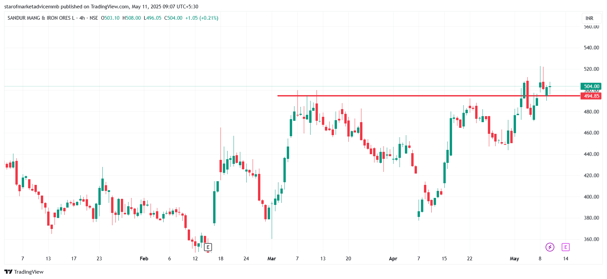607x279 pixels.
Task: Click the 15 date label on time axis
Action: 444,259
